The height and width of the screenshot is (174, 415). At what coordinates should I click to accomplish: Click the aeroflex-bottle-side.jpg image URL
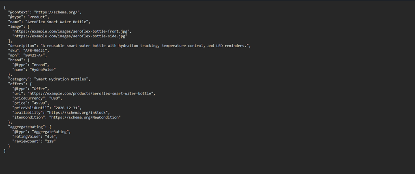coord(71,36)
